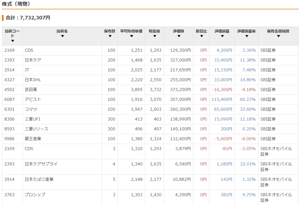
Task: Click profit value 1,180円
Action: click(x=225, y=164)
